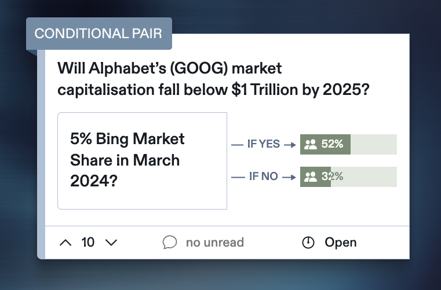The image size is (441, 290).
Task: Open the 5% Bing Market Share condition box
Action: (142, 160)
